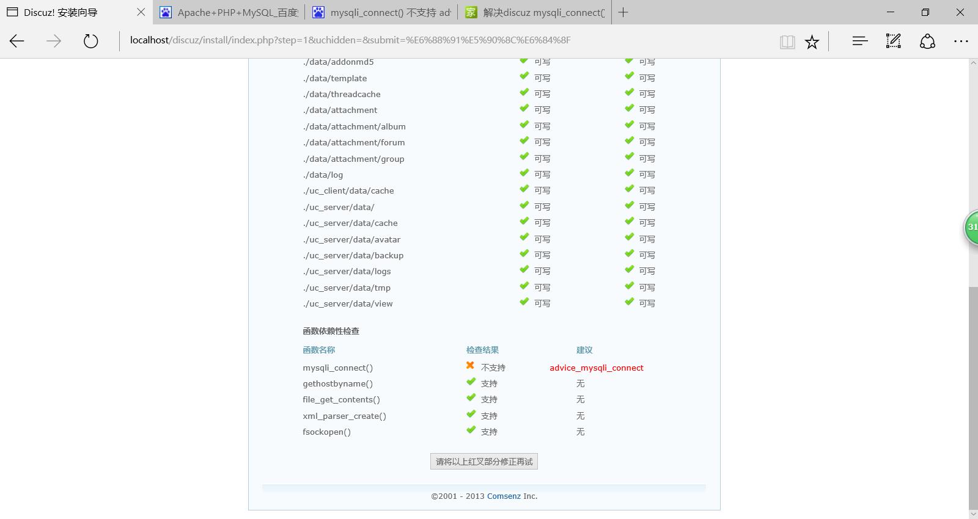Click first green check for ./uc_server/data/
The image size is (978, 519).
click(524, 205)
